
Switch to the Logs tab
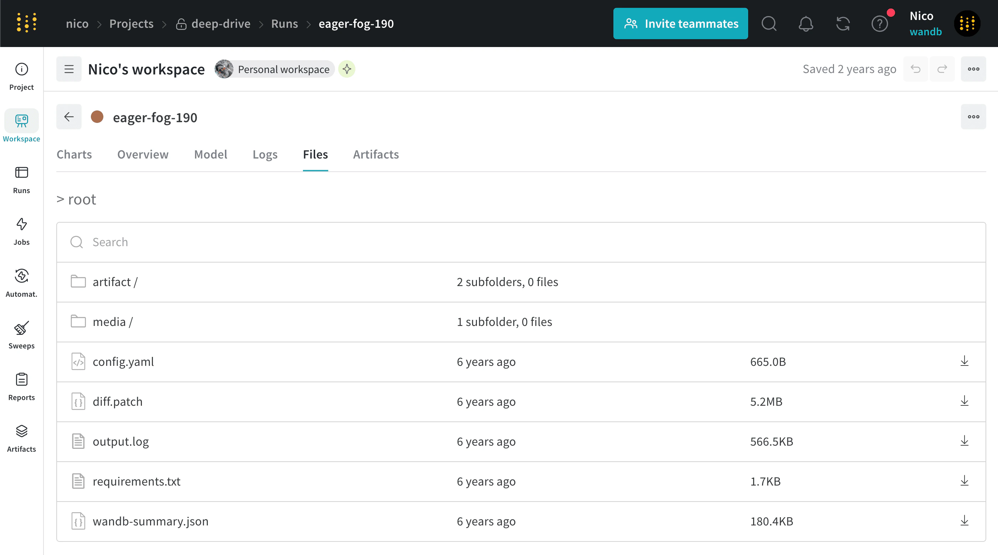pos(265,154)
